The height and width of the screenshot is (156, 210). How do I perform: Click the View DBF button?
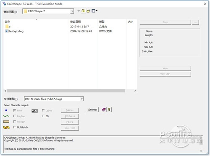[x=165, y=74]
